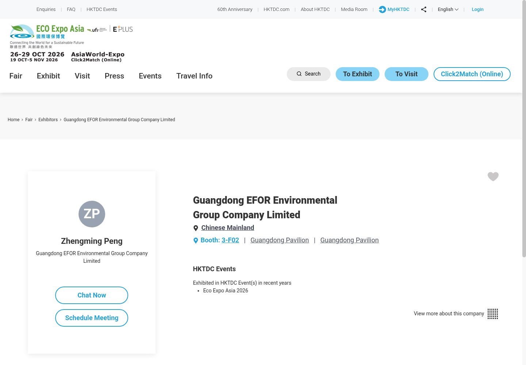Open the HKTDC Events top link
The image size is (526, 365).
click(x=102, y=9)
